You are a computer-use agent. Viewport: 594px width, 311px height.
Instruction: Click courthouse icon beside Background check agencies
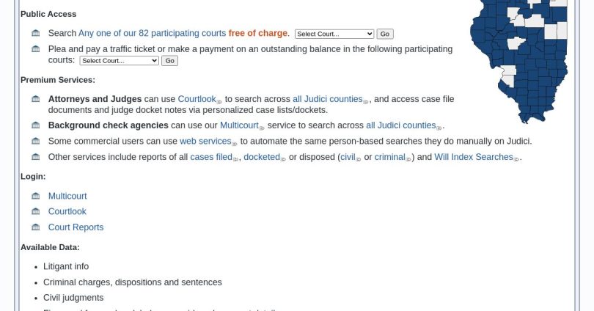coord(36,125)
